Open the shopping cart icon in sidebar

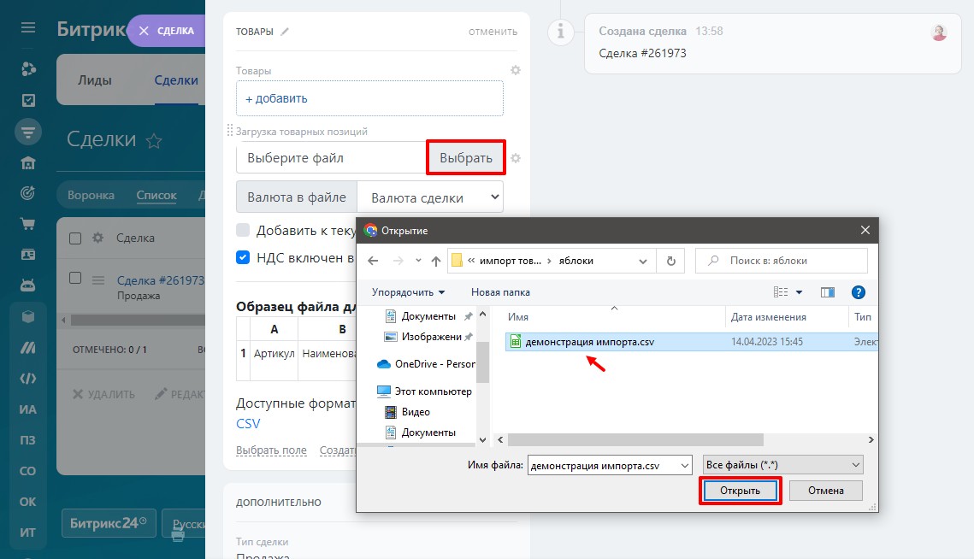click(x=28, y=224)
